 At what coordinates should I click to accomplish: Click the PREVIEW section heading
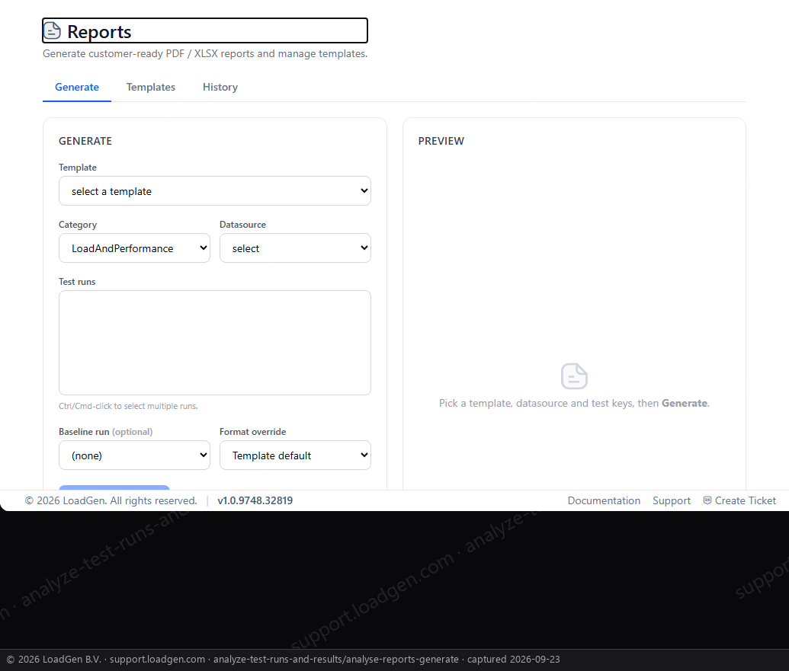point(441,141)
